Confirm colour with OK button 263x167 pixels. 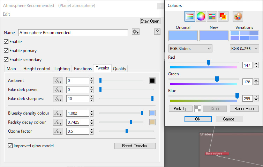click(198, 119)
